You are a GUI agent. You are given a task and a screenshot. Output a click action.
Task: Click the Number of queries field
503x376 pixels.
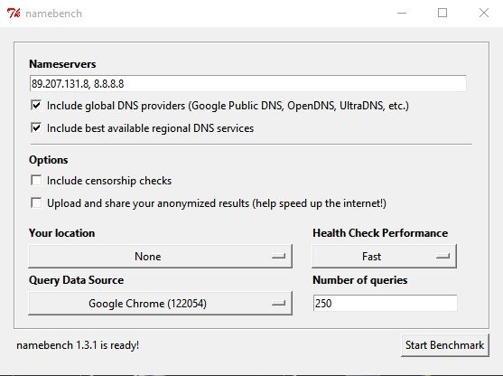[x=385, y=303]
